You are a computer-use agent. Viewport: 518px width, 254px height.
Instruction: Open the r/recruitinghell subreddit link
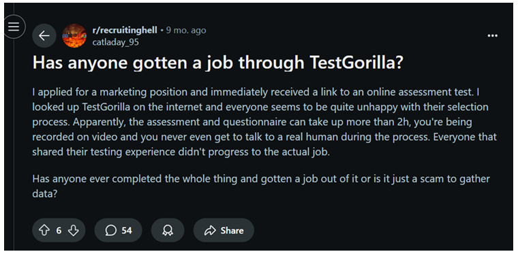coord(125,31)
